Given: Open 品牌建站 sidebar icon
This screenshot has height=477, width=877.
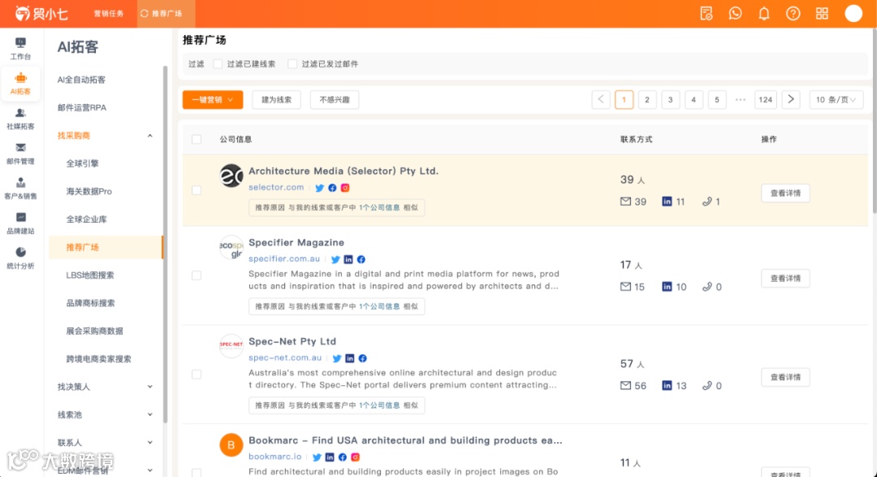Looking at the screenshot, I should [x=20, y=217].
